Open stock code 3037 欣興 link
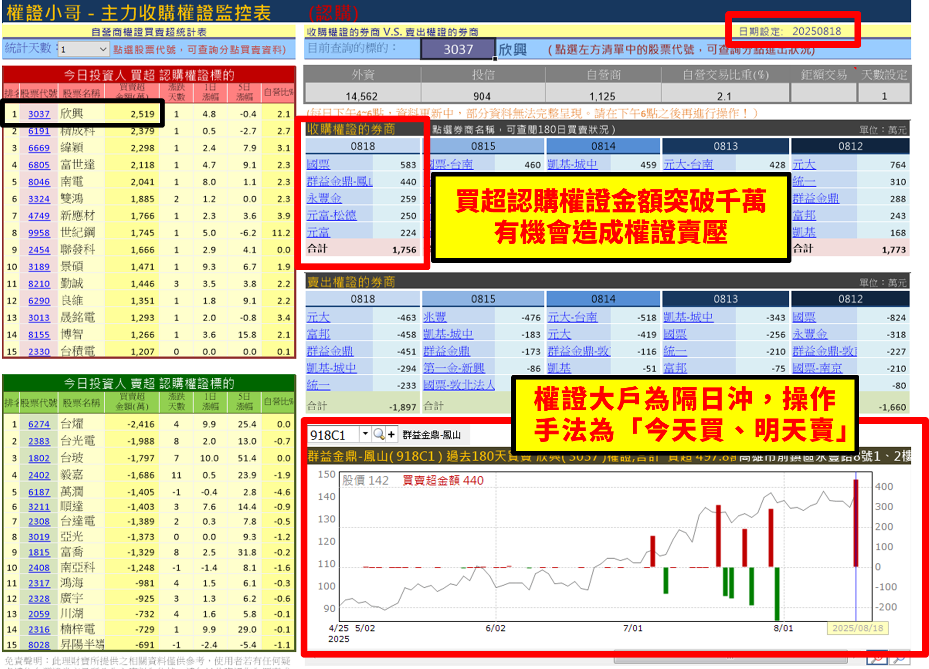The height and width of the screenshot is (669, 929). coord(39,114)
